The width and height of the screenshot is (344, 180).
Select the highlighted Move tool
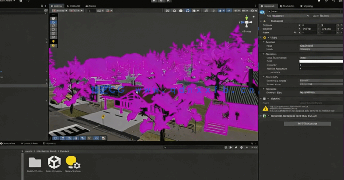[53, 22]
